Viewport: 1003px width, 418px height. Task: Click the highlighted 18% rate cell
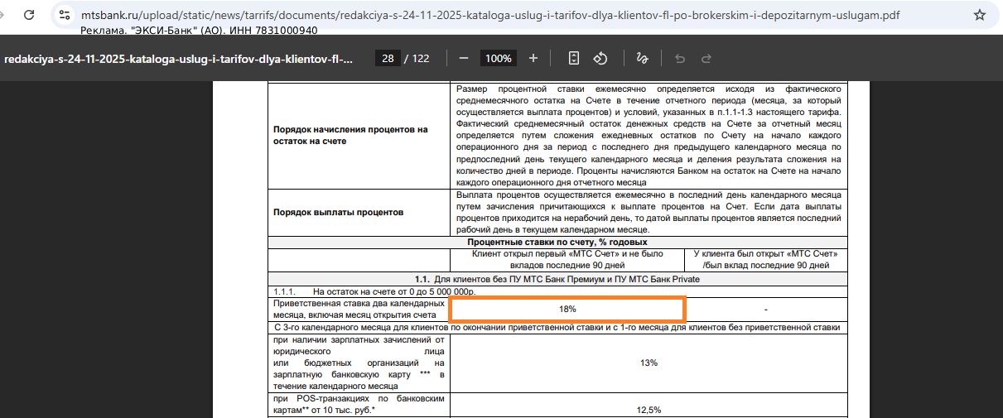(x=567, y=309)
